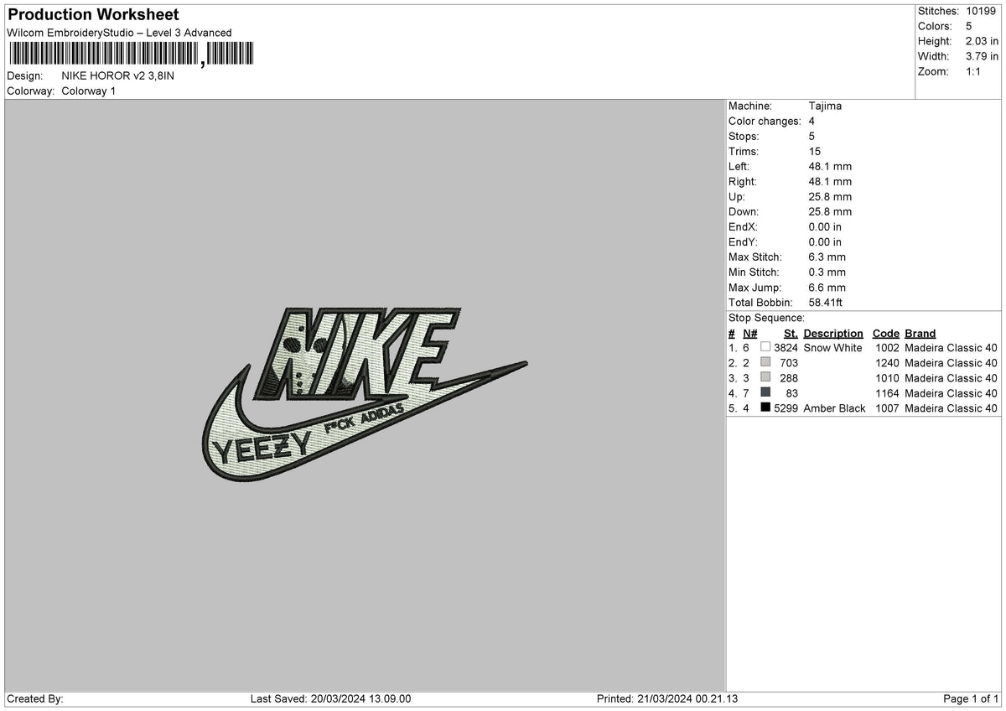This screenshot has width=1006, height=711.
Task: Select the design name NIKE HOROR v2 3,8IN
Action: click(118, 75)
